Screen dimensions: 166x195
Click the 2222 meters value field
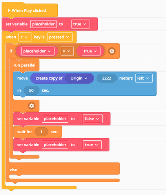[x=107, y=78]
